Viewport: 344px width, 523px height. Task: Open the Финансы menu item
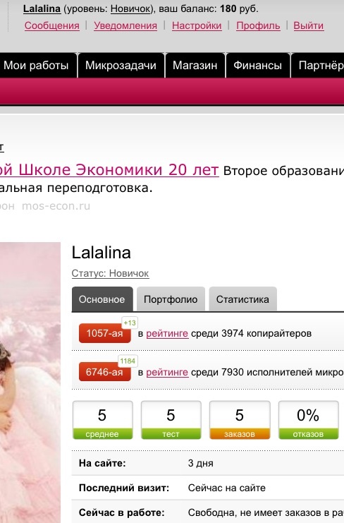coord(257,65)
